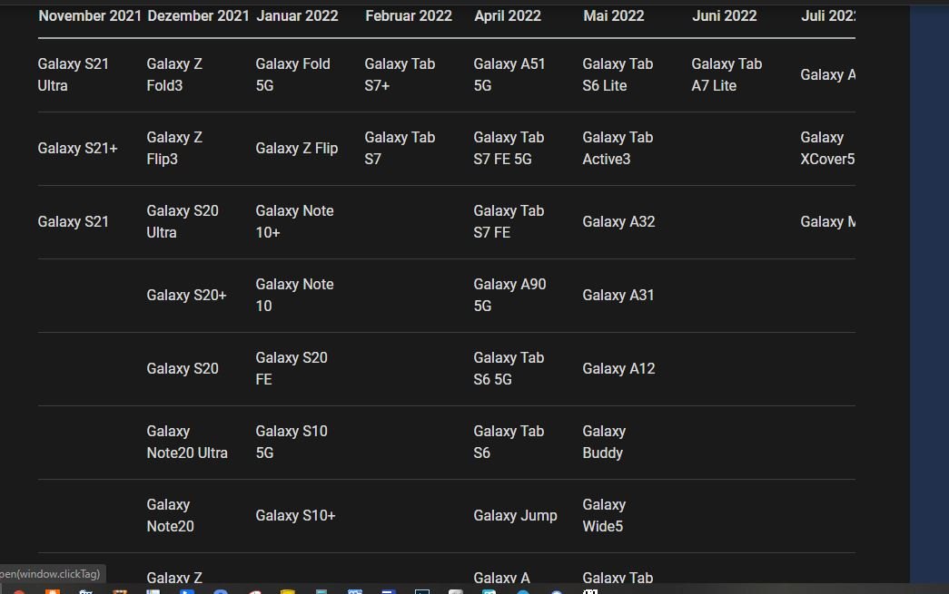949x594 pixels.
Task: Click the "November 2021" column header
Action: 90,15
